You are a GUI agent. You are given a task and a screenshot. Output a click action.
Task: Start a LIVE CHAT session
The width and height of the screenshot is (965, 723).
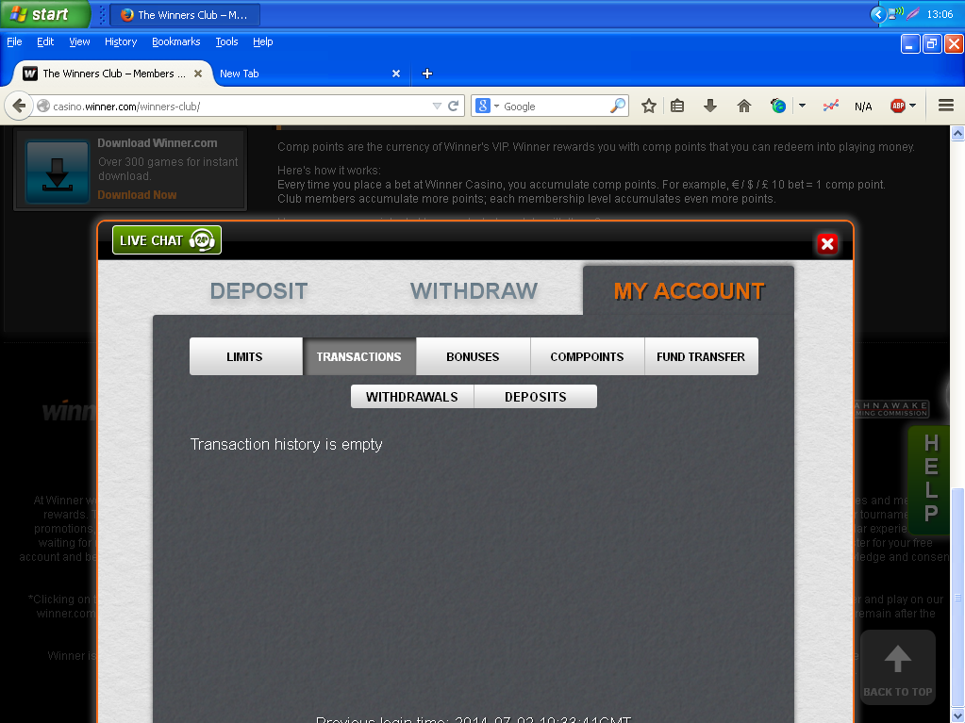click(x=167, y=240)
